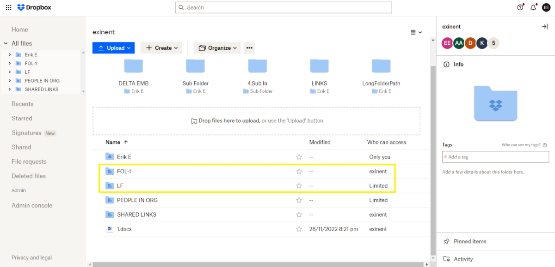Open the Create dropdown
Image resolution: width=555 pixels, height=267 pixels.
coord(161,47)
